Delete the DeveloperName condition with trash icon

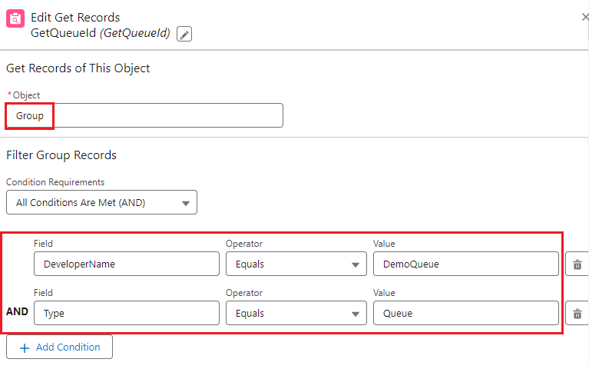[x=577, y=265]
